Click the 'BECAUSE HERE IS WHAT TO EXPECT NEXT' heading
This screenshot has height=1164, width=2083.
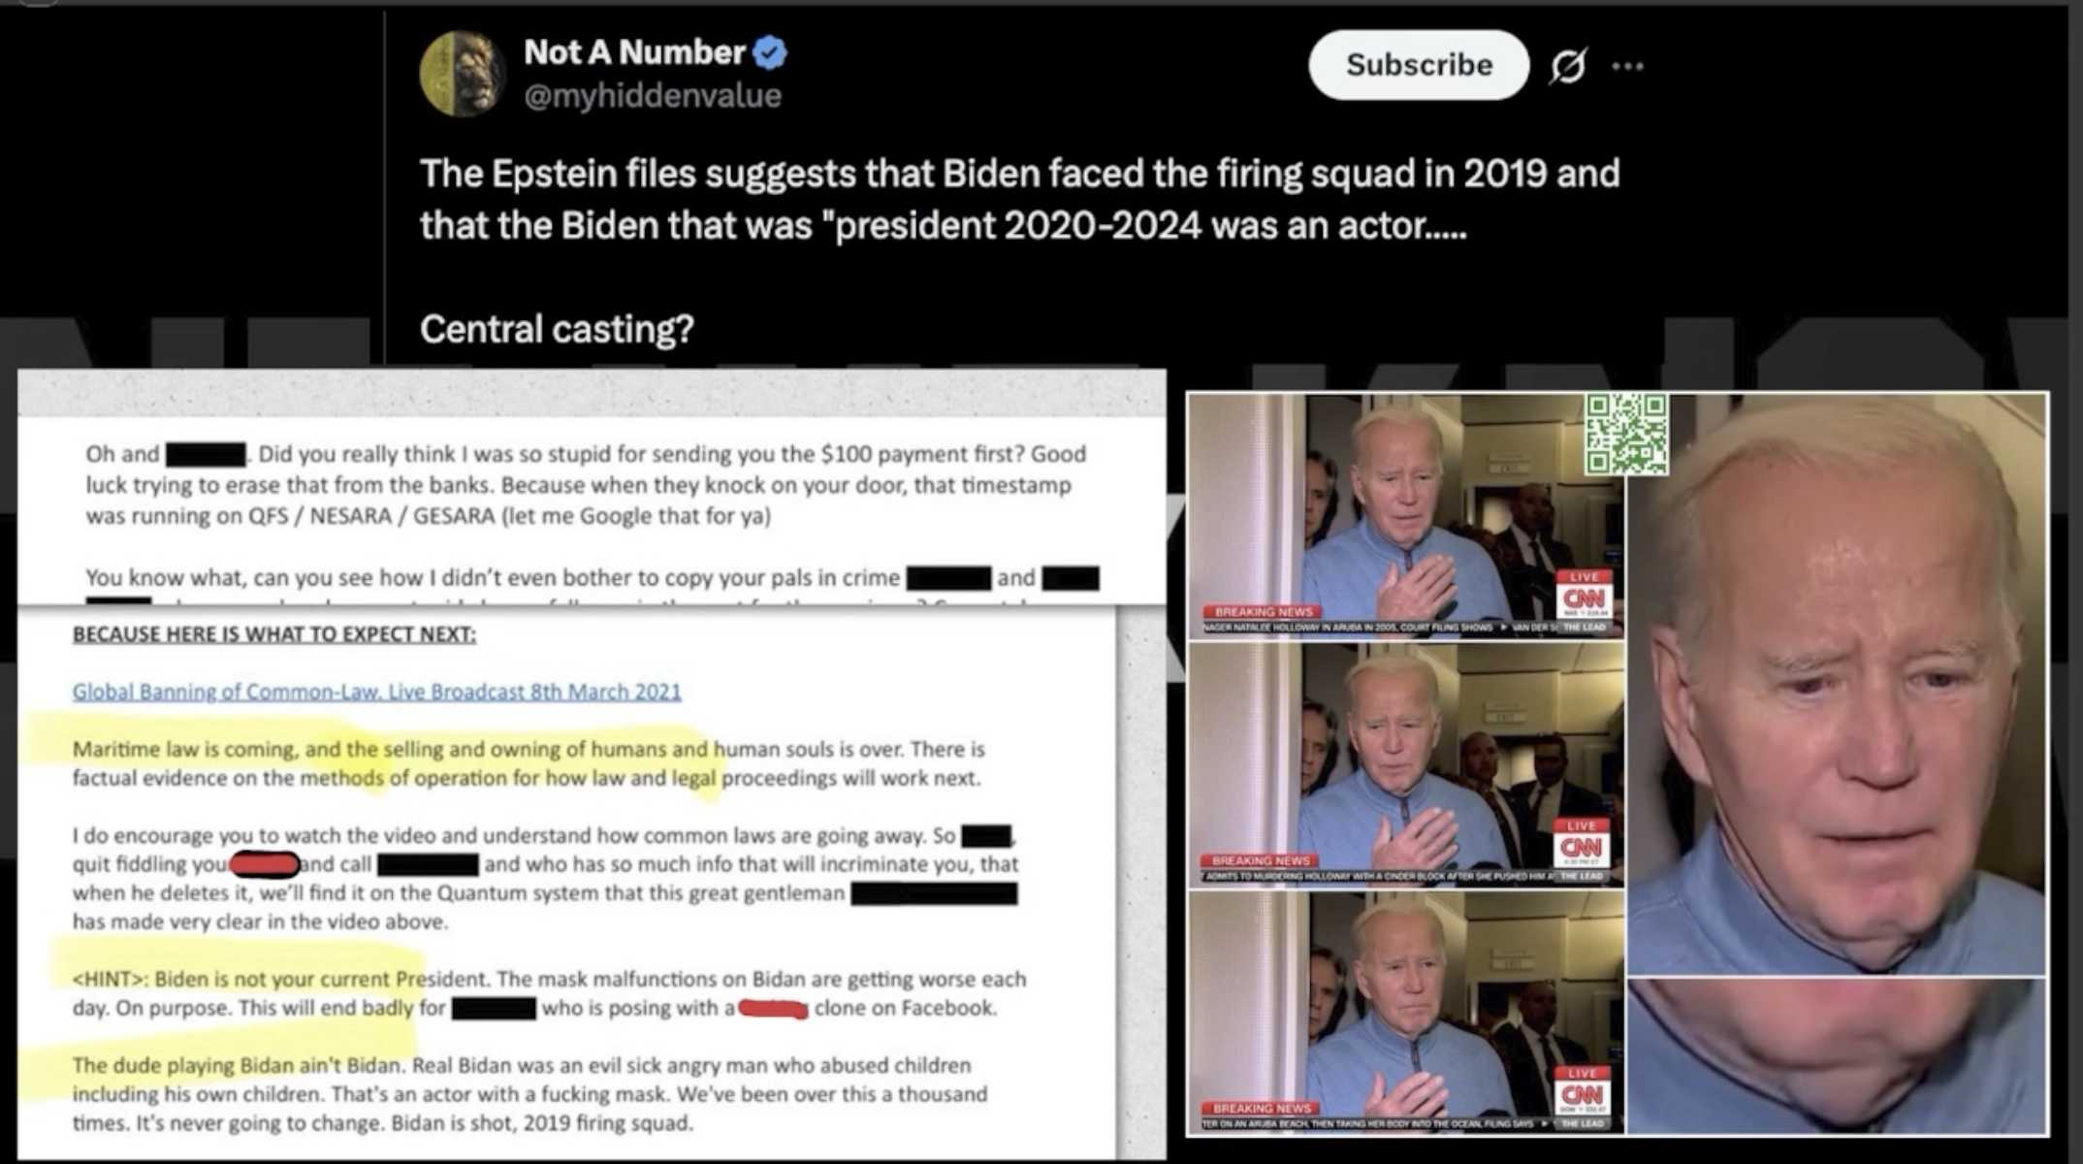[x=274, y=634]
